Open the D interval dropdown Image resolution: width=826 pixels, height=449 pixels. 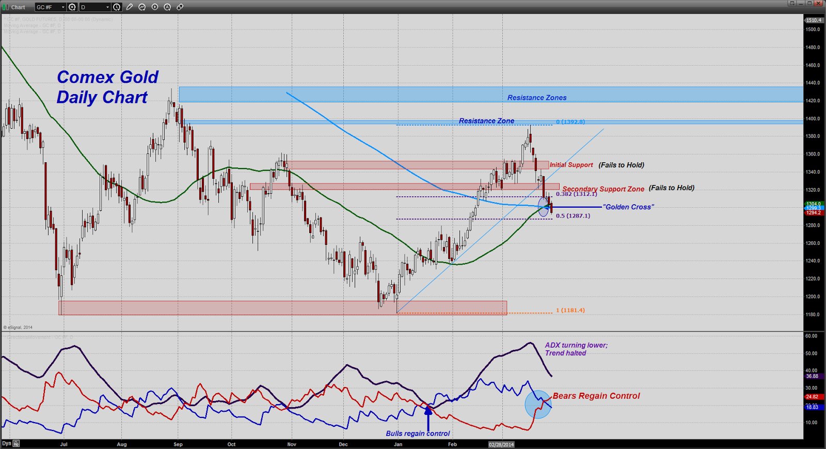pyautogui.click(x=107, y=7)
